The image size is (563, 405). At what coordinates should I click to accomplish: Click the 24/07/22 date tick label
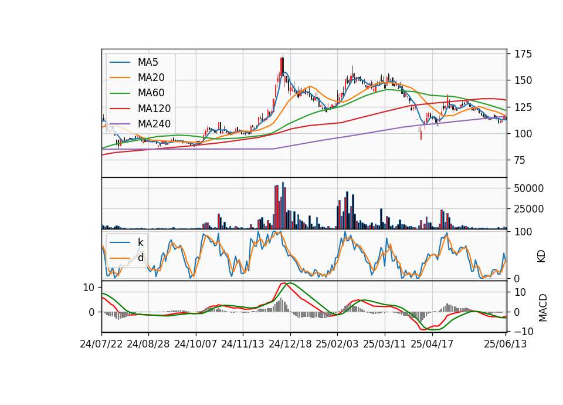tap(101, 345)
